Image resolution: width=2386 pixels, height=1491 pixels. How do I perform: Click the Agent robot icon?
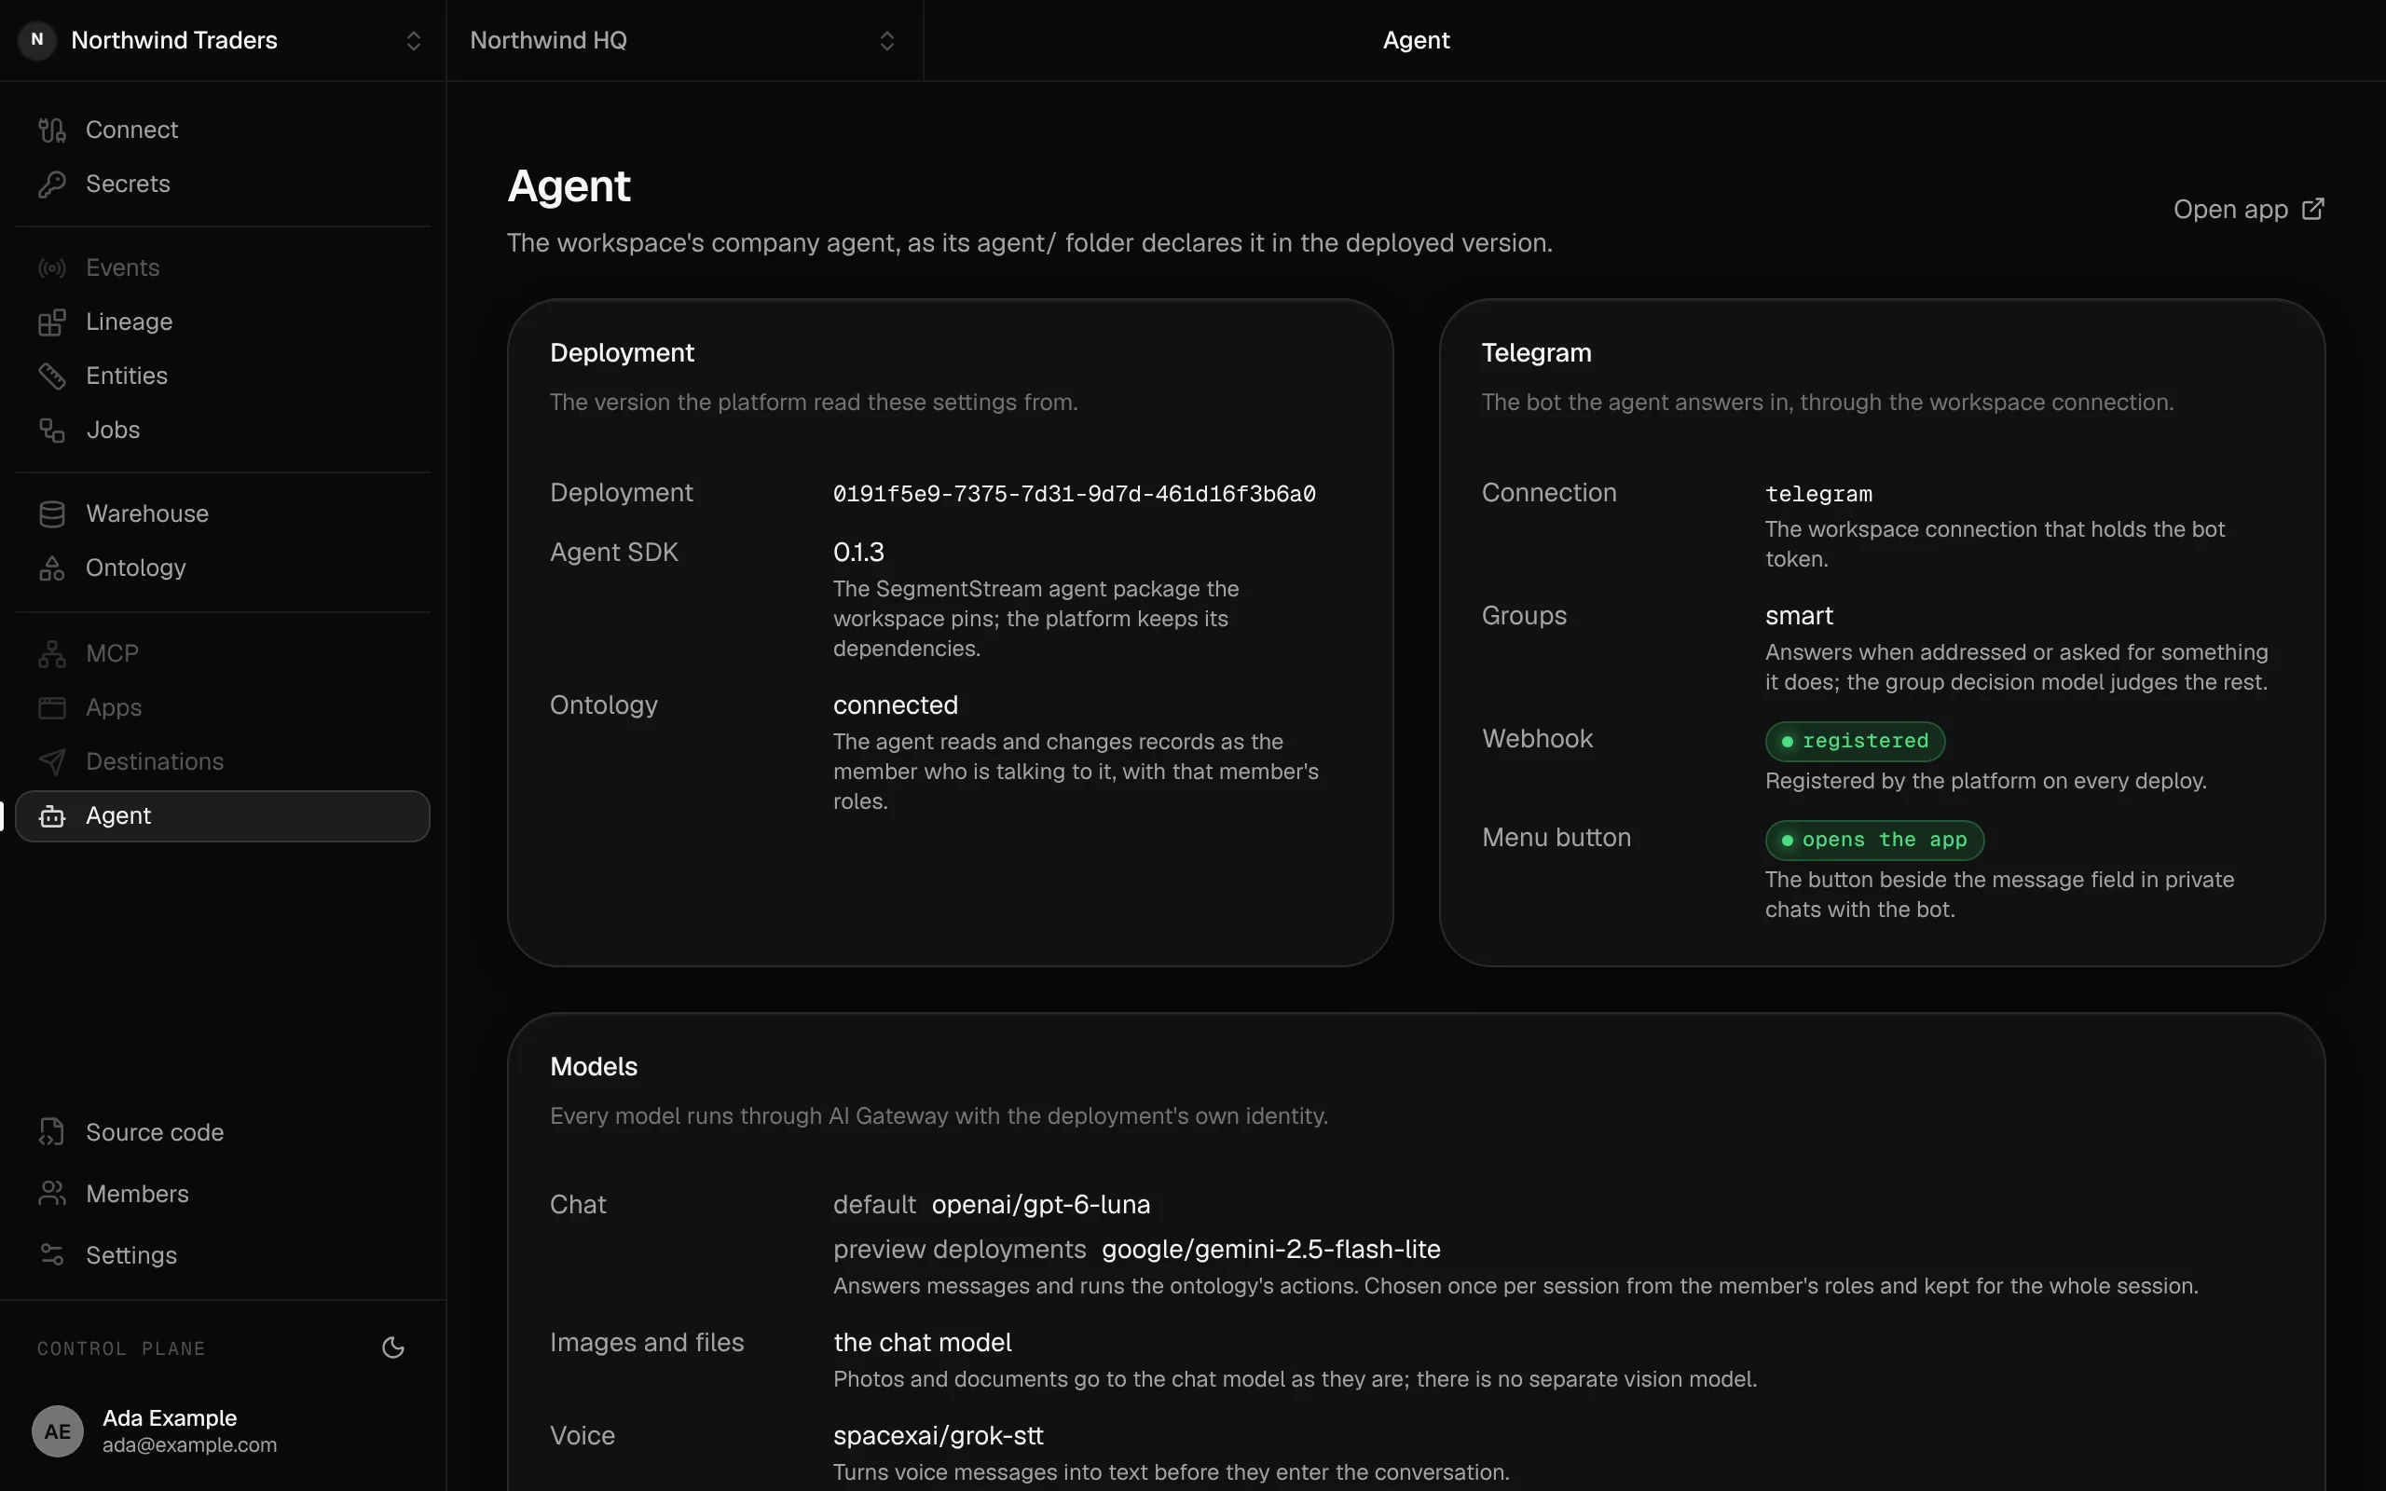(51, 815)
